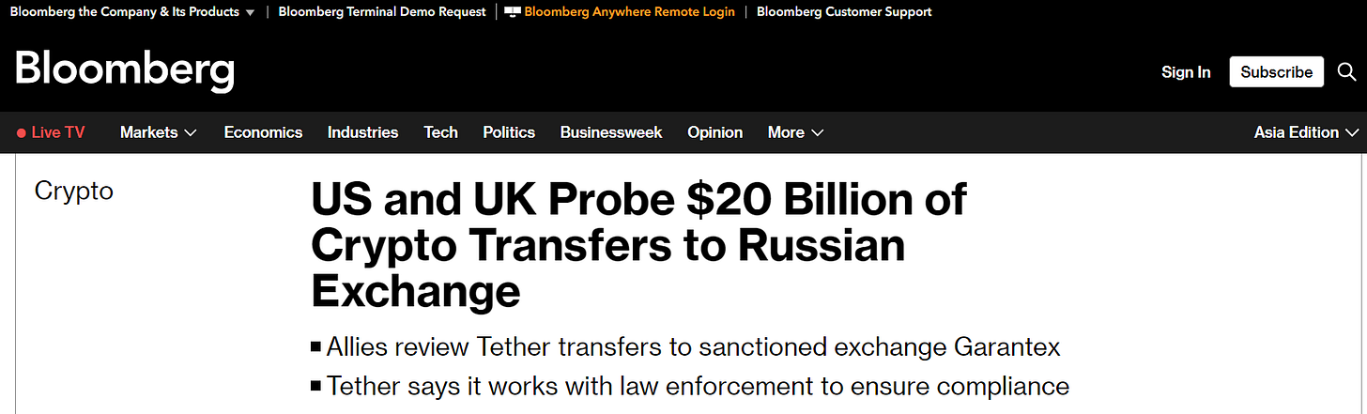The image size is (1367, 414).
Task: Open the Industries section
Action: coord(362,132)
